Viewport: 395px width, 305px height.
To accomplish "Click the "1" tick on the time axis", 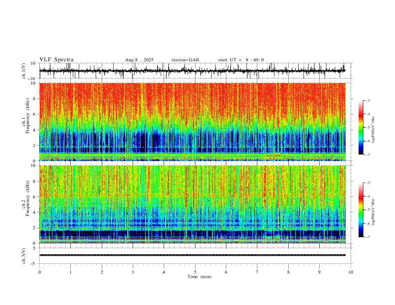I will 70,272.
